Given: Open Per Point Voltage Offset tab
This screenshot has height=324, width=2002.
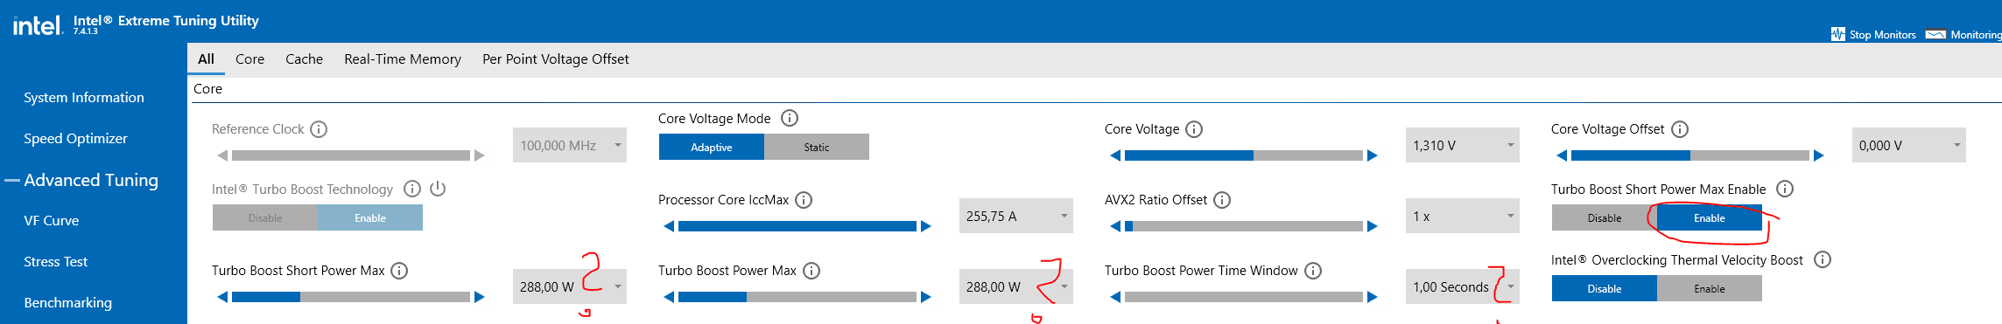Looking at the screenshot, I should coord(556,59).
